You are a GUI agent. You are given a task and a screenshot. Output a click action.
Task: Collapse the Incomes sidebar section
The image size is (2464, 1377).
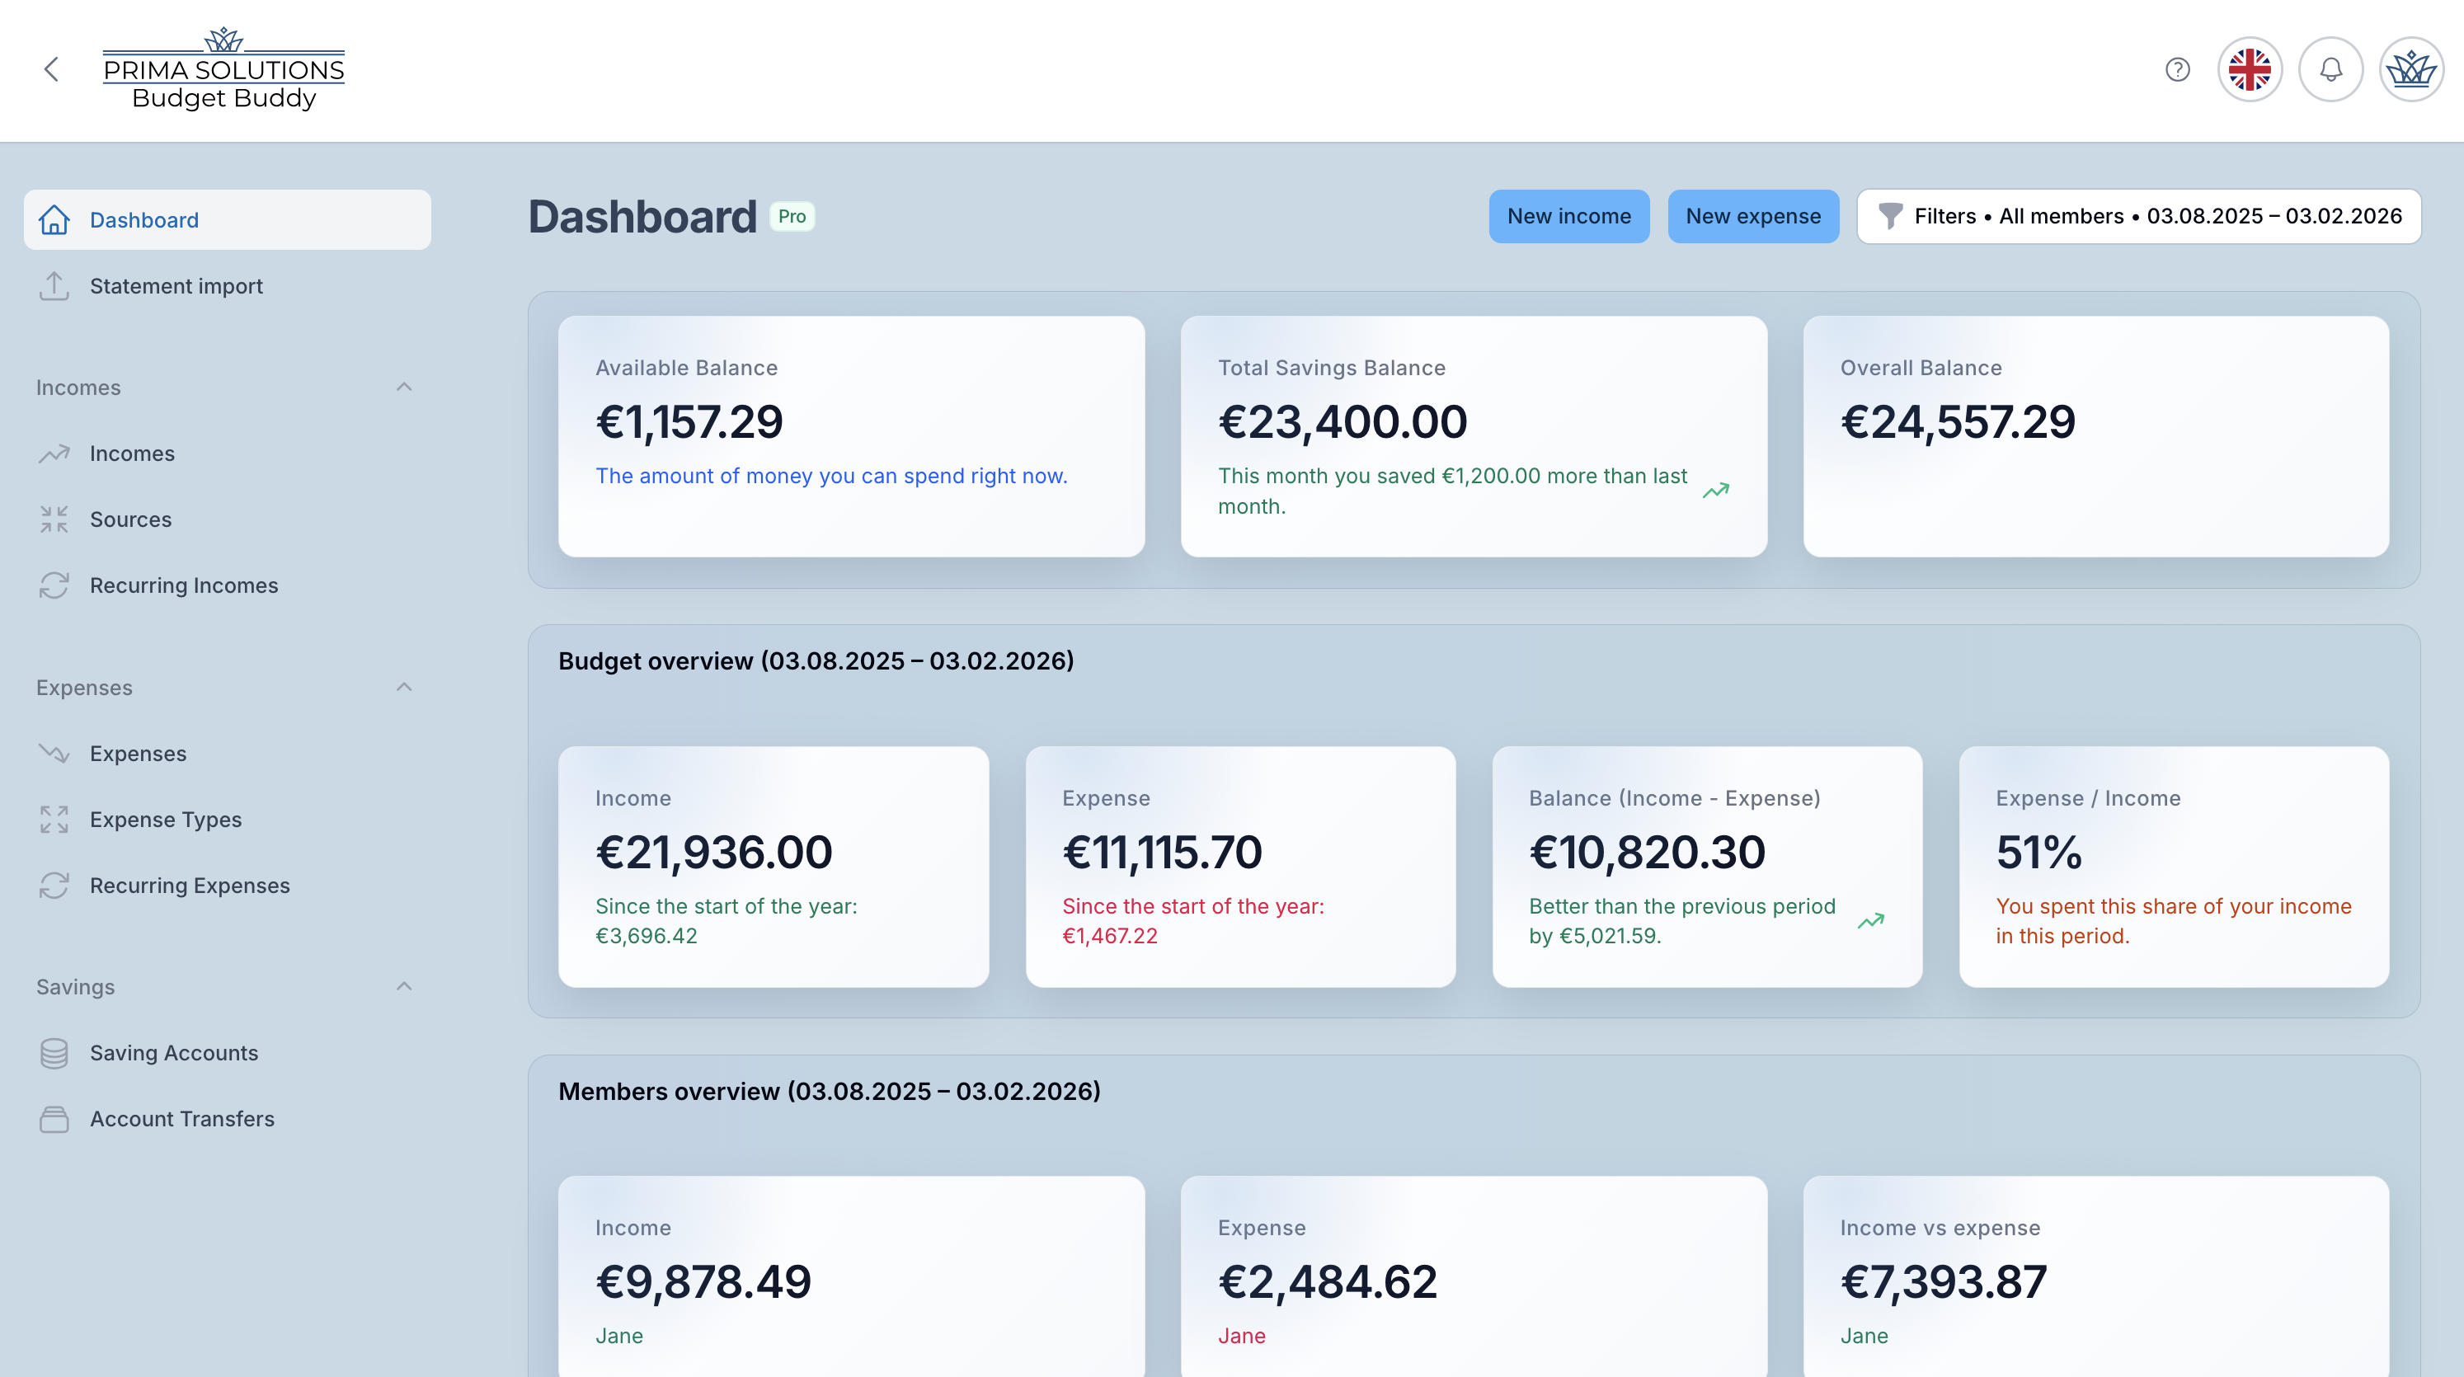403,388
